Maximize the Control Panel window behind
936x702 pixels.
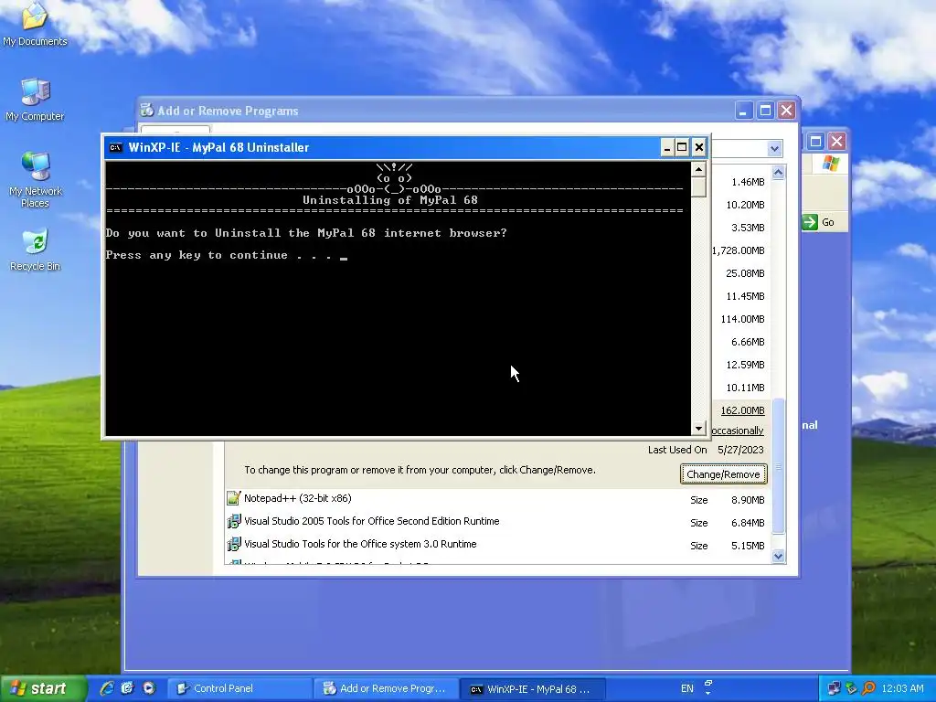coord(815,142)
